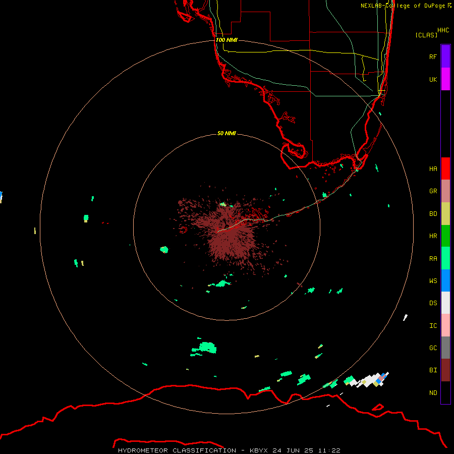Click the purple RF legend color swatch
The image size is (454, 454).
tap(445, 56)
